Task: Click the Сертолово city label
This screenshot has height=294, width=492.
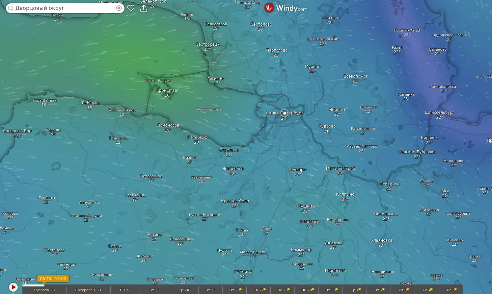Action: 261,24
